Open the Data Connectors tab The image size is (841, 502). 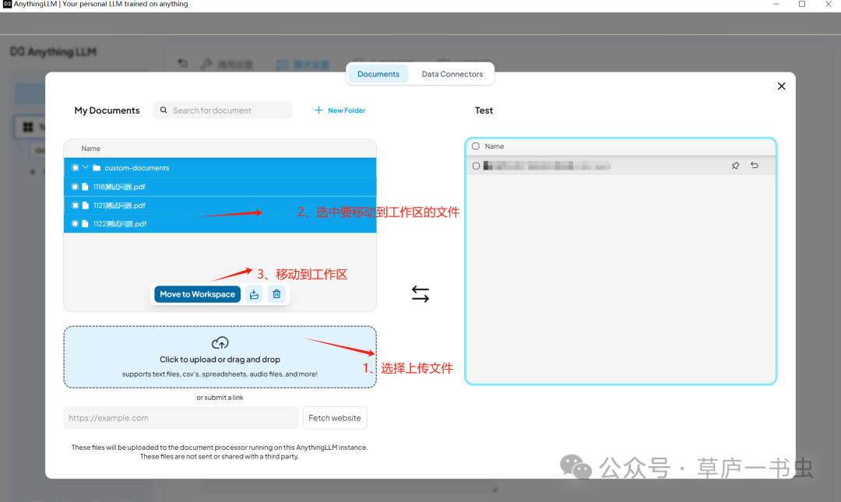(x=452, y=74)
